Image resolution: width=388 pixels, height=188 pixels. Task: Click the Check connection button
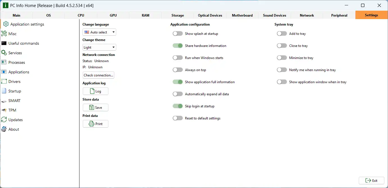click(x=98, y=75)
